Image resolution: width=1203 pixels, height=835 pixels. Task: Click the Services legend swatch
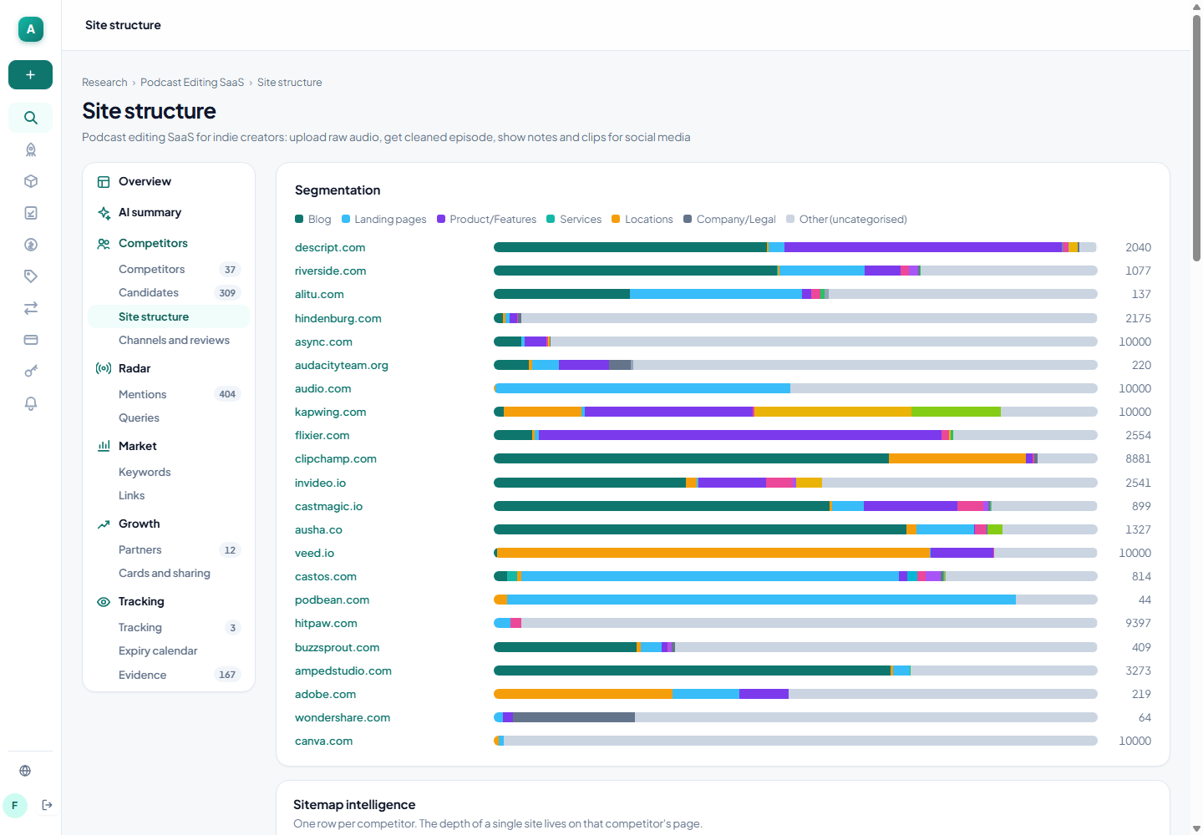[x=551, y=219]
